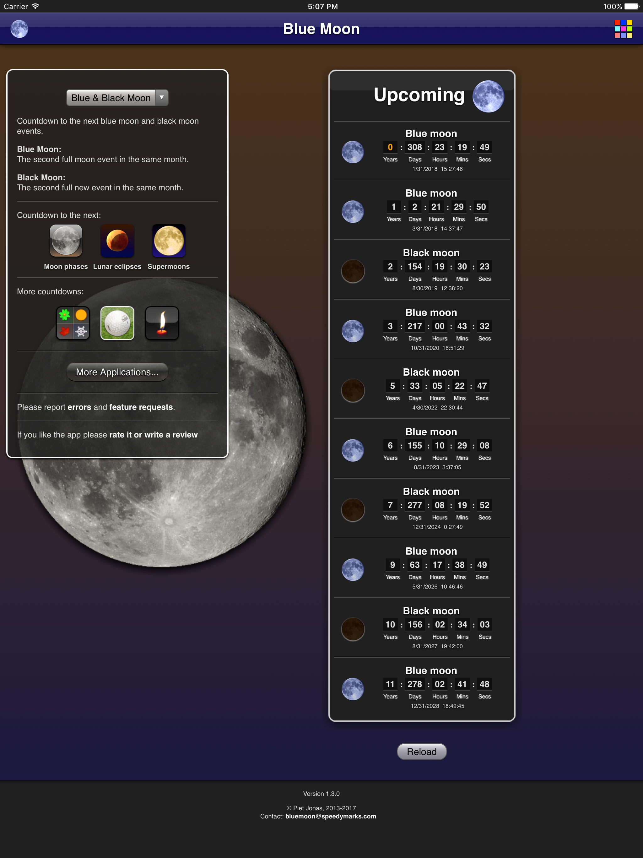Email bluemoon@speedymarks.com contact link
The height and width of the screenshot is (858, 643).
330,816
